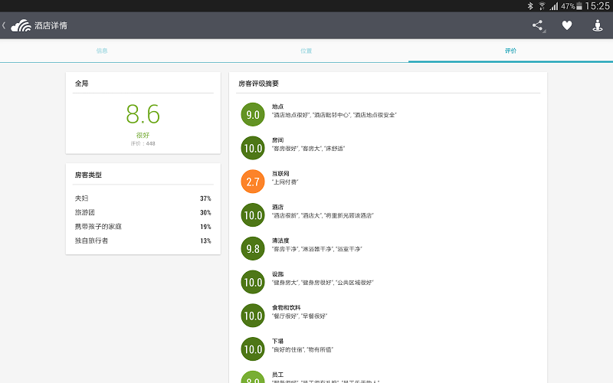The width and height of the screenshot is (613, 383).
Task: Select the 独自旅行者 13% traveler row
Action: point(143,241)
